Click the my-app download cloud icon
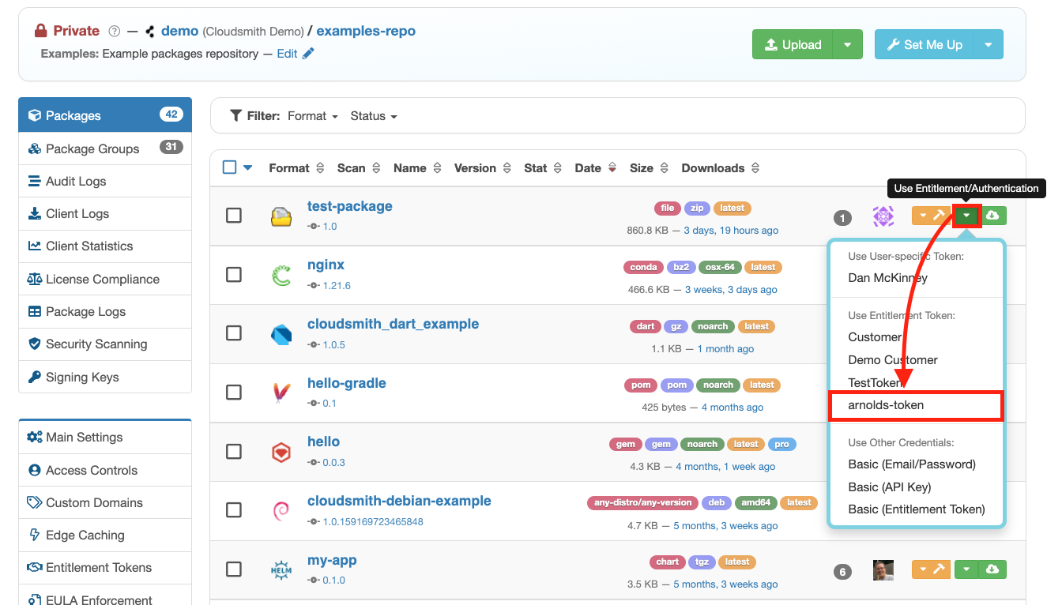Screen dimensions: 1062x605 [993, 569]
